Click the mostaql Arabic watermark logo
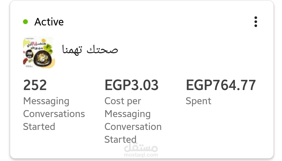Viewport: 282px width, 161px height. click(x=141, y=147)
